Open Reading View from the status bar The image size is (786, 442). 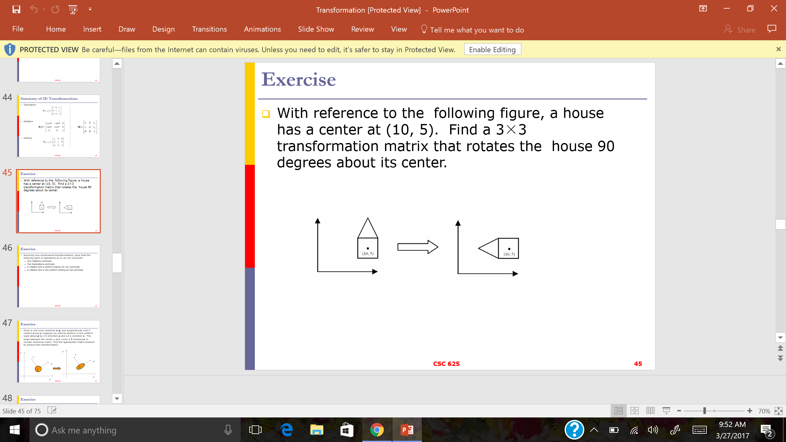650,411
